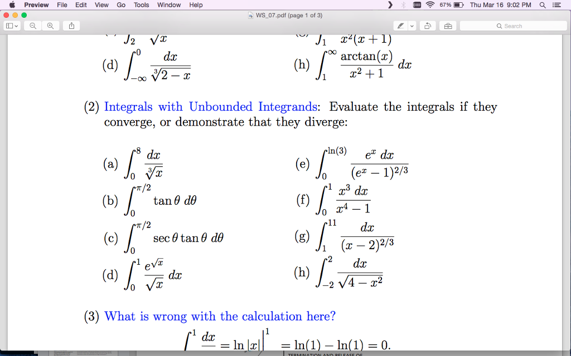Zoom in on the PDF page
571x356 pixels.
coord(49,26)
